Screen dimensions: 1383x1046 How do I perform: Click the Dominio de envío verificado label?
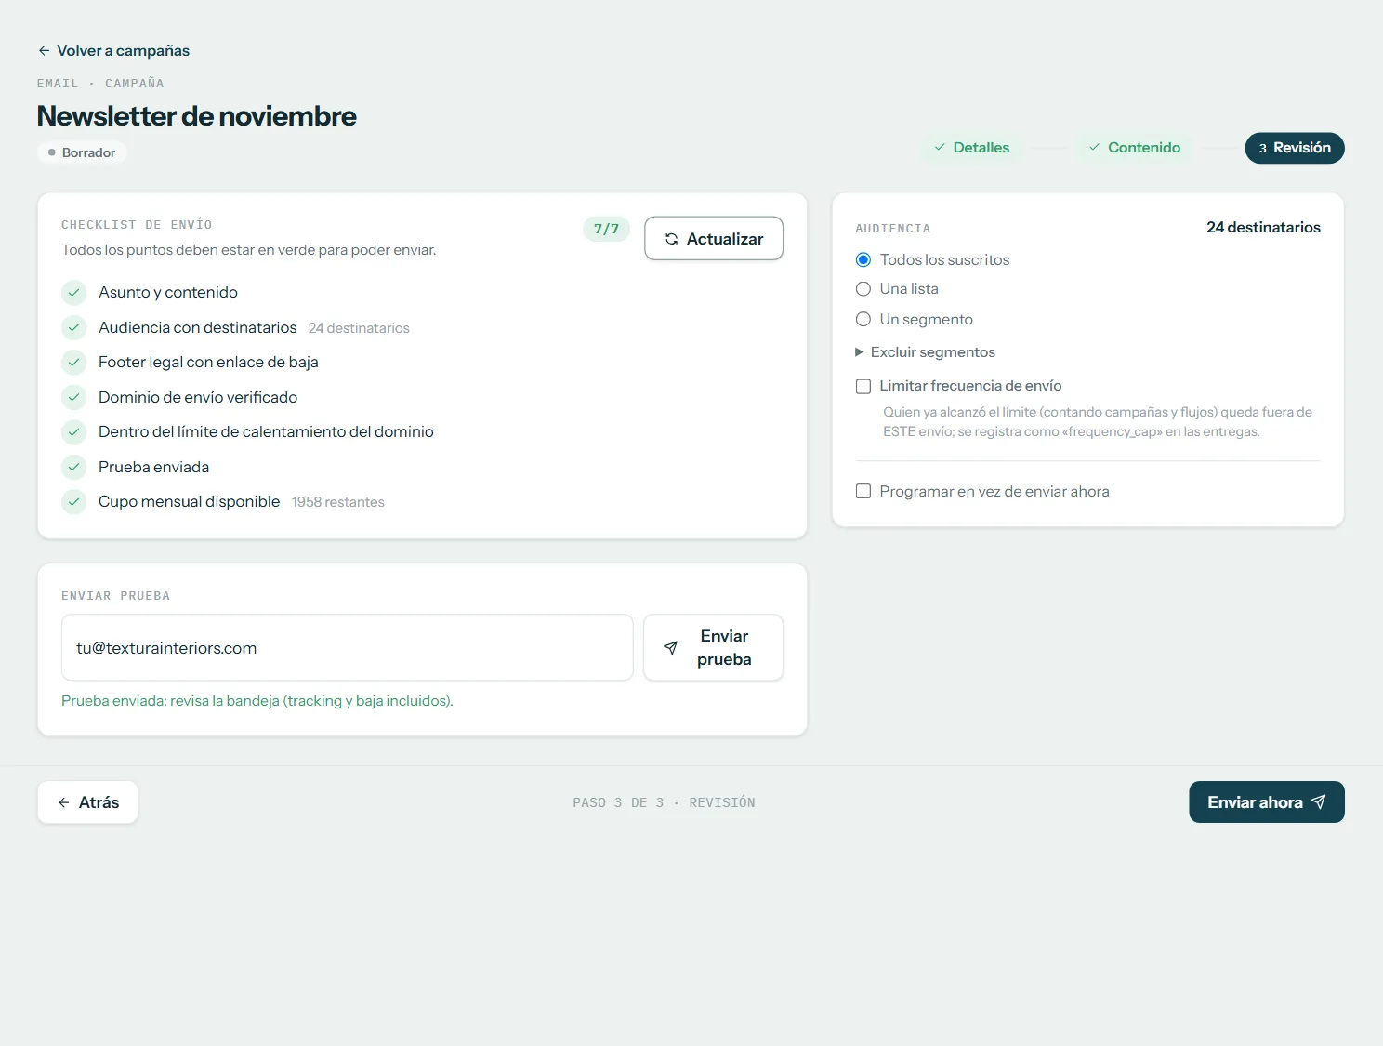(198, 397)
